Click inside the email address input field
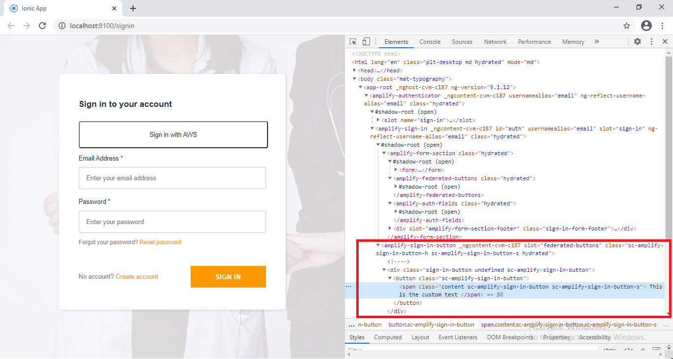The width and height of the screenshot is (673, 359). [172, 178]
